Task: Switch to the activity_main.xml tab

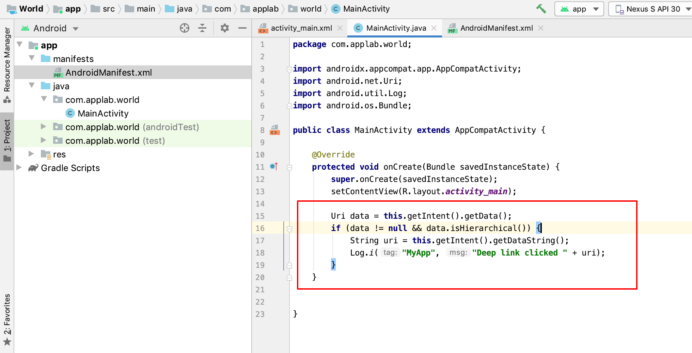Action: (x=301, y=28)
